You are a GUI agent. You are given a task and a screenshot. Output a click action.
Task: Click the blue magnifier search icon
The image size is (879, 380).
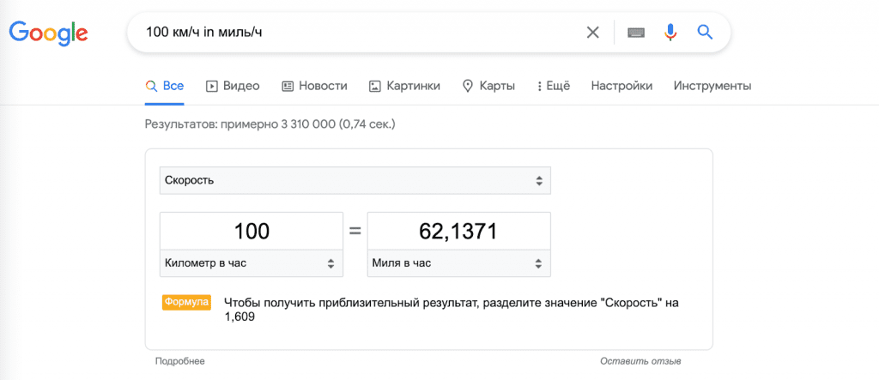pyautogui.click(x=705, y=33)
